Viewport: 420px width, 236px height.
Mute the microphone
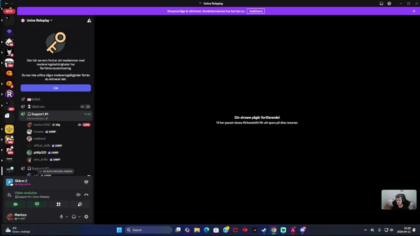click(x=61, y=217)
